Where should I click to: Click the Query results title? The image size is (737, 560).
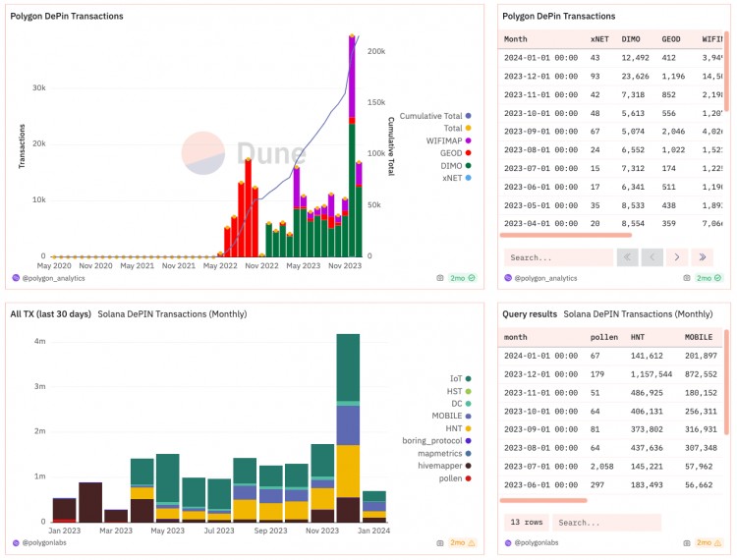[x=530, y=313]
